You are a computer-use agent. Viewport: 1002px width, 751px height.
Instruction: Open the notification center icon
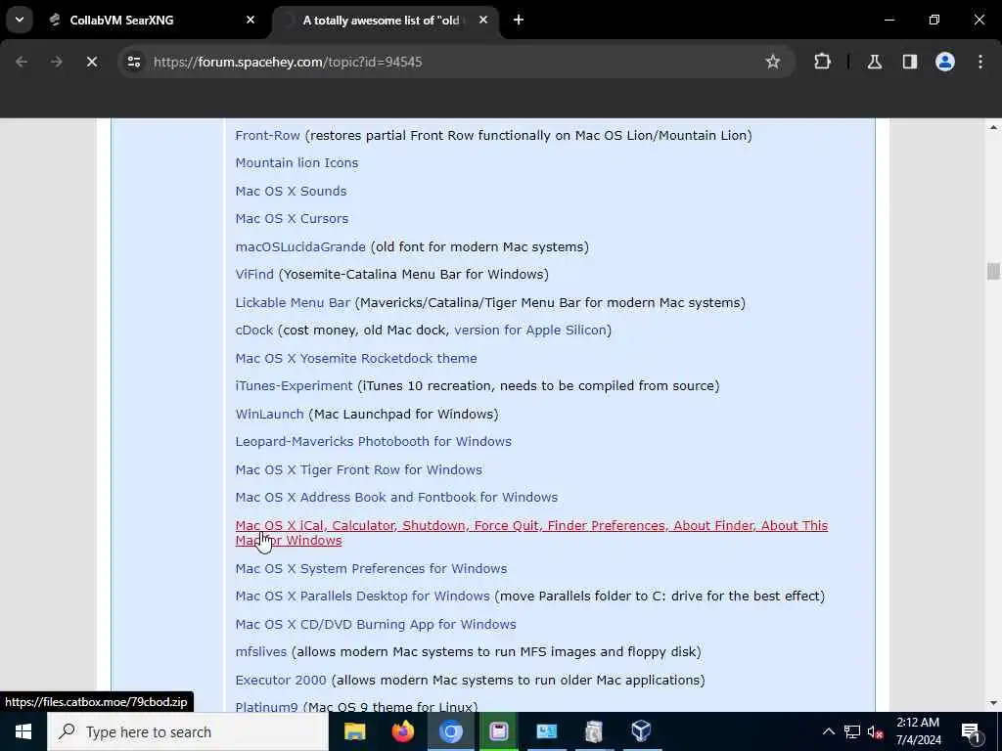pyautogui.click(x=971, y=731)
